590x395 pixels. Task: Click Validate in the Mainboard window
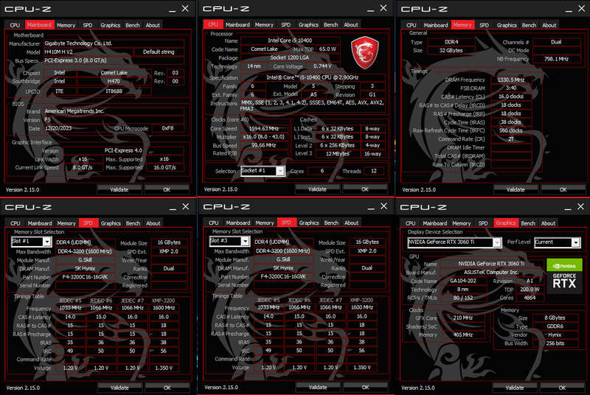(119, 190)
